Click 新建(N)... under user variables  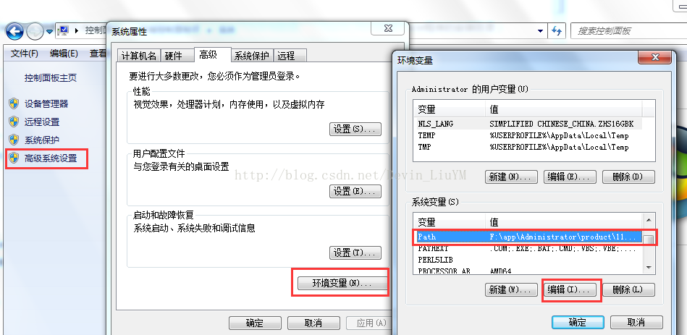511,177
